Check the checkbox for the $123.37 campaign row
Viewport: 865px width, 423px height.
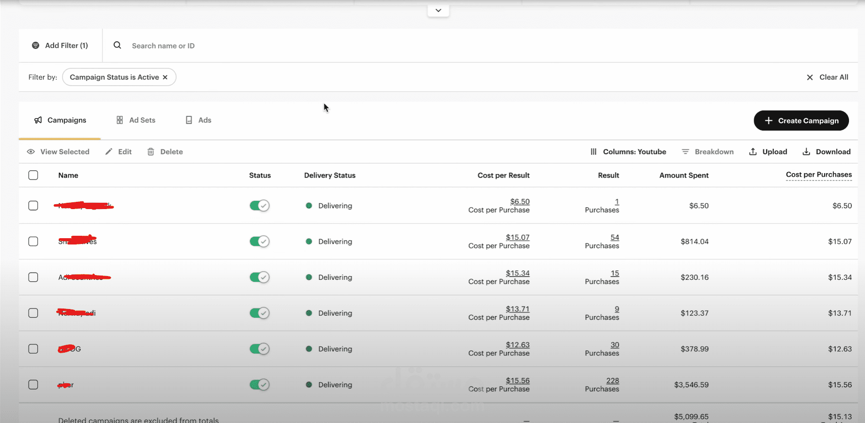click(33, 313)
